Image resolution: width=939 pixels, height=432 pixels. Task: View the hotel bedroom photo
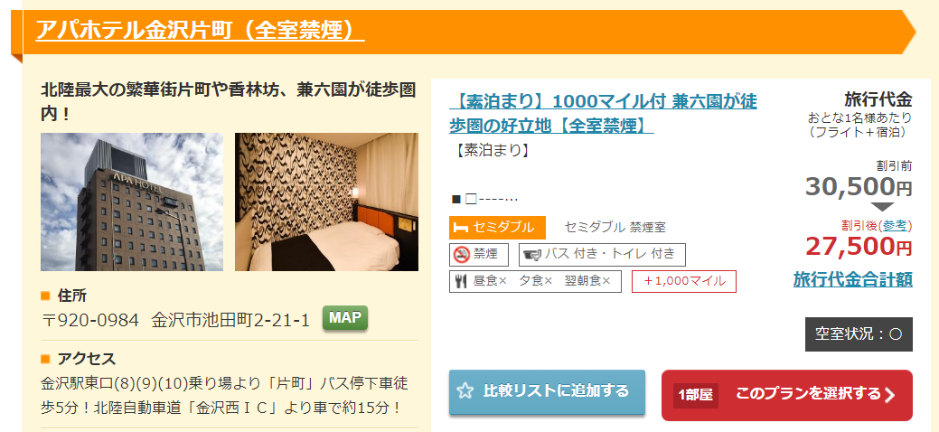326,202
